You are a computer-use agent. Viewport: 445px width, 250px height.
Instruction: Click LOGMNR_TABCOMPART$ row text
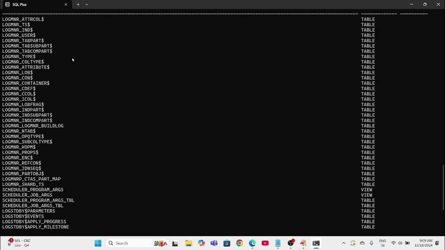27,51
